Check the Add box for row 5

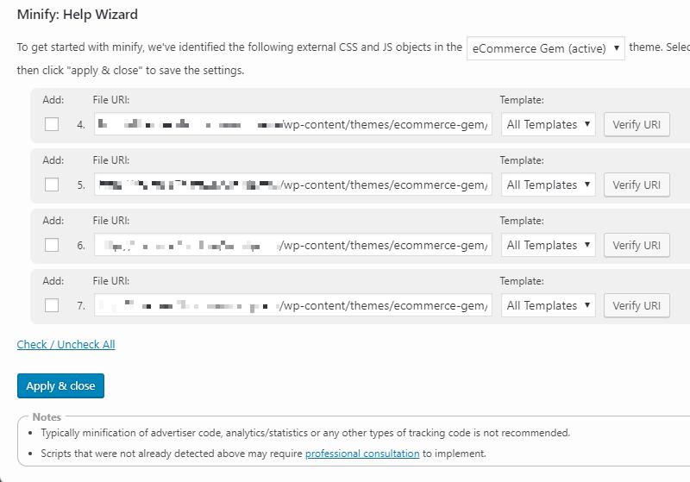point(52,185)
